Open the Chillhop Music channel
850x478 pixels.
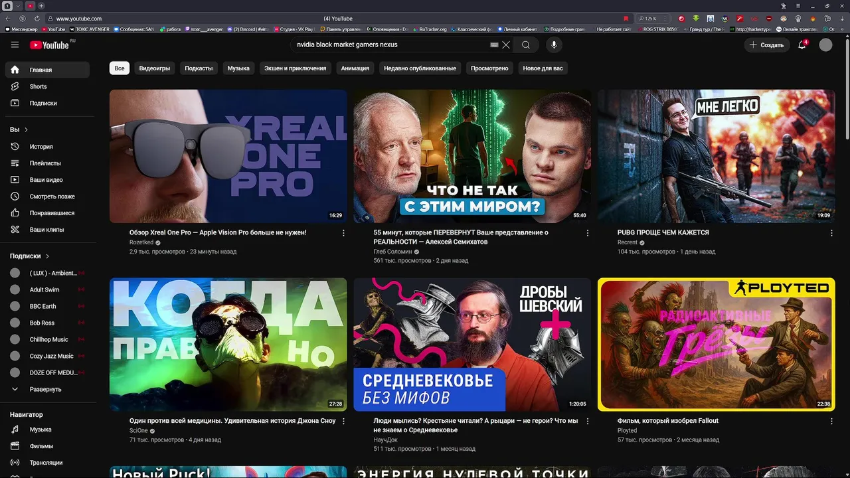[x=47, y=339]
